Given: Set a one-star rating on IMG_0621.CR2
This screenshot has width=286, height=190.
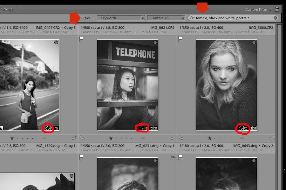Looking at the screenshot, I should click(111, 138).
